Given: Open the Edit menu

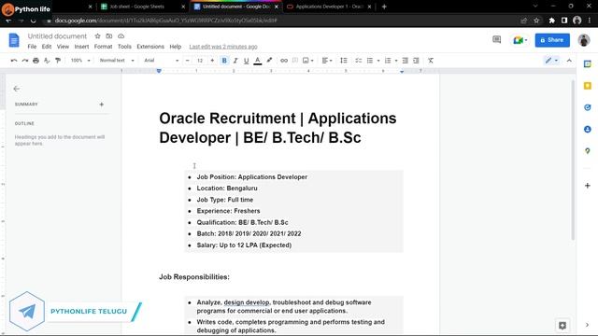Looking at the screenshot, I should pos(47,47).
